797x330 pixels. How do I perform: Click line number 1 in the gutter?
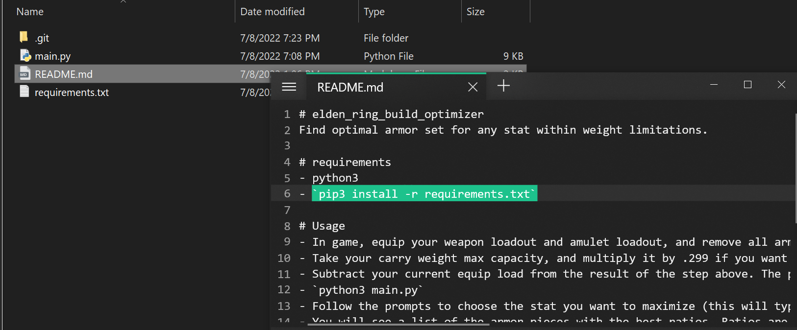[287, 115]
